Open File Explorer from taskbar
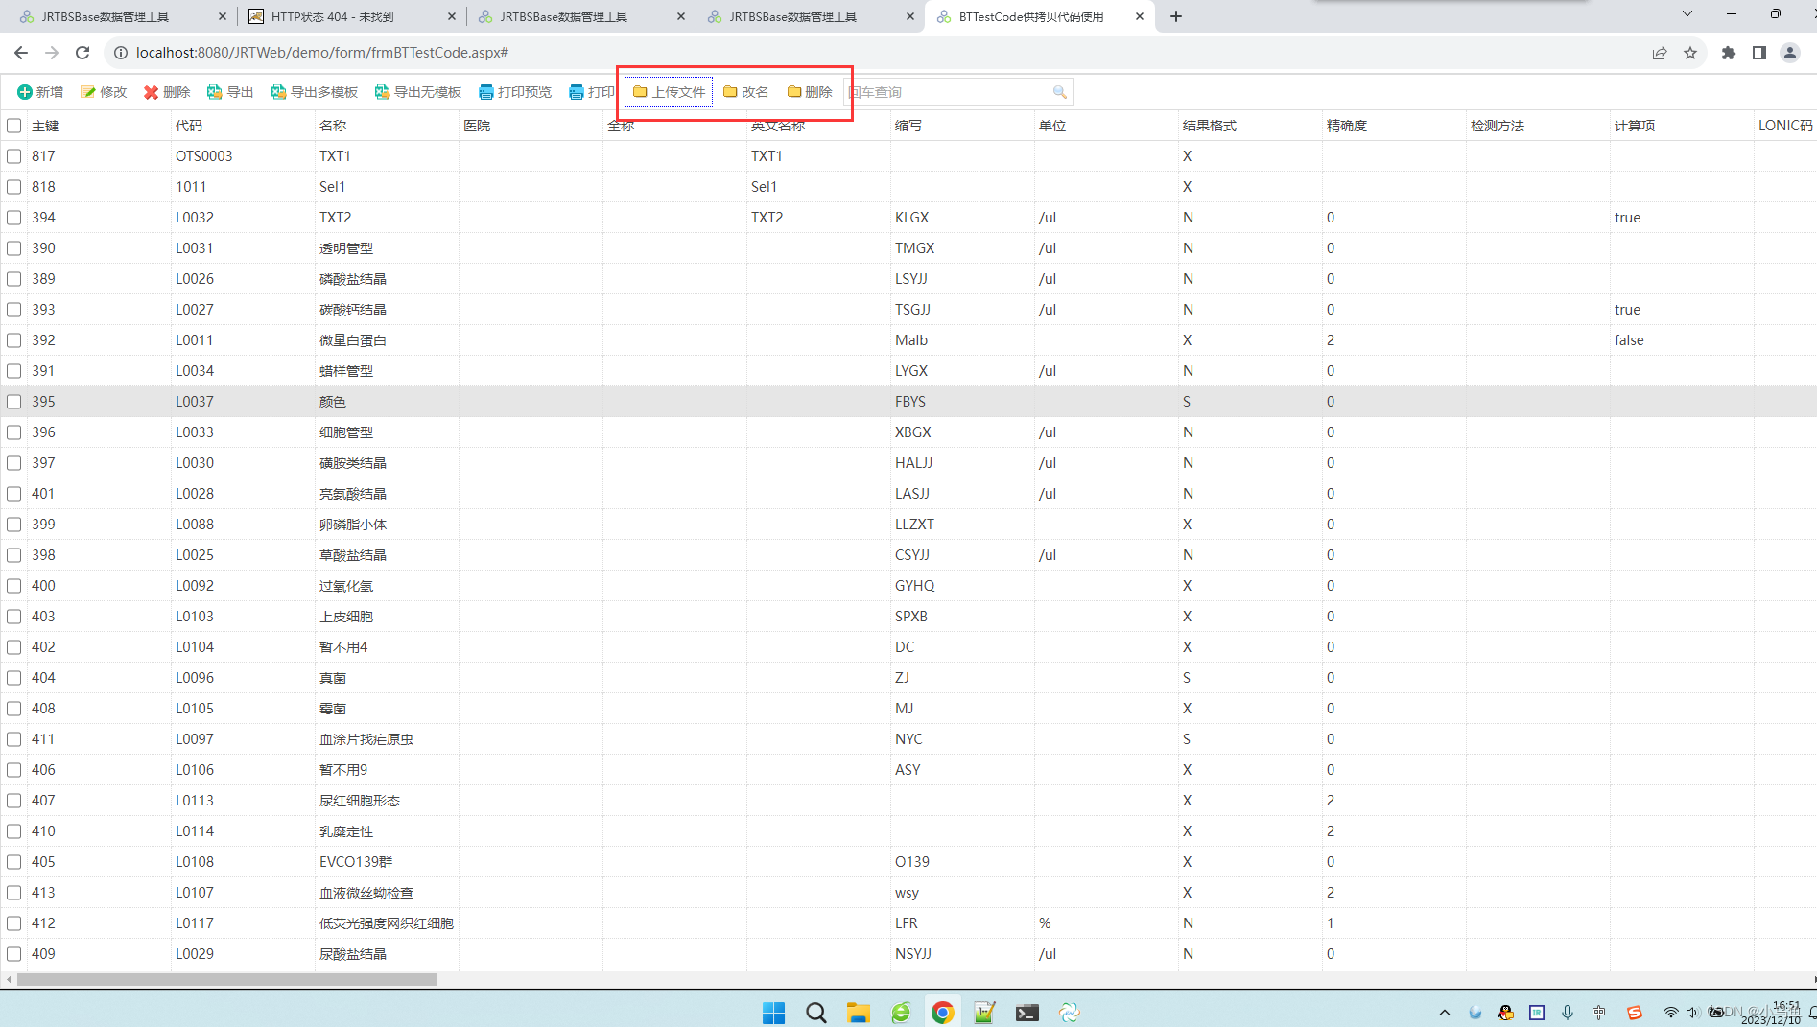This screenshot has width=1817, height=1027. [x=858, y=1013]
